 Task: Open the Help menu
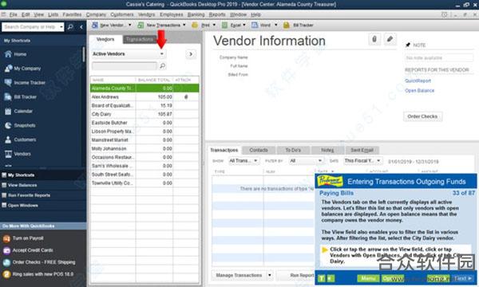point(255,14)
